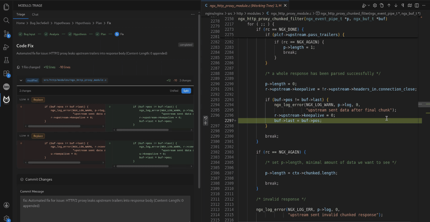Screen dimensions: 430x222
Task: Collapse the modified ngx_http_proxy_module.c file section
Action: tap(21, 80)
